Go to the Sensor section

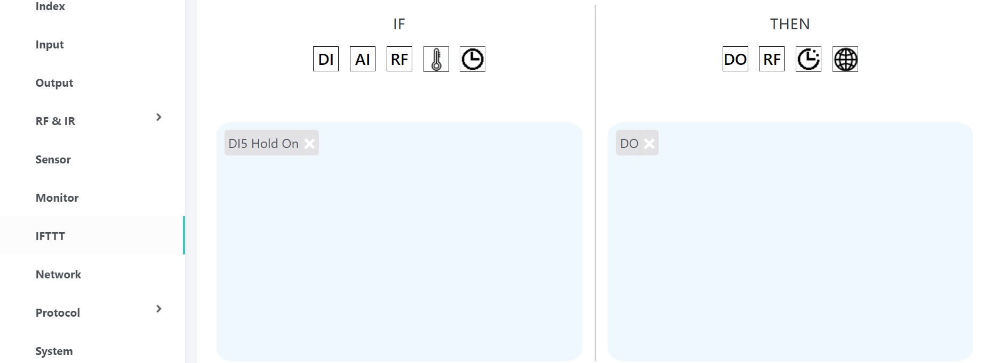(x=53, y=160)
